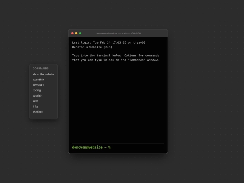This screenshot has height=183, width=244.
Task: Click the last entry below links
Action: pos(38,112)
